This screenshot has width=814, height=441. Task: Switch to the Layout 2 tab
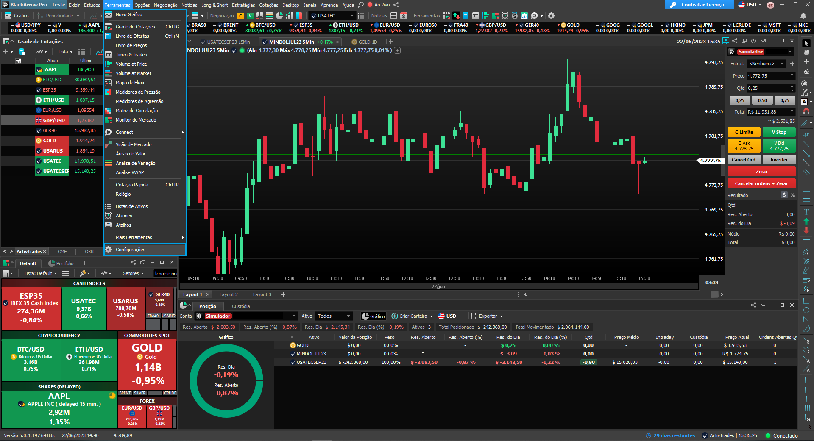tap(229, 294)
